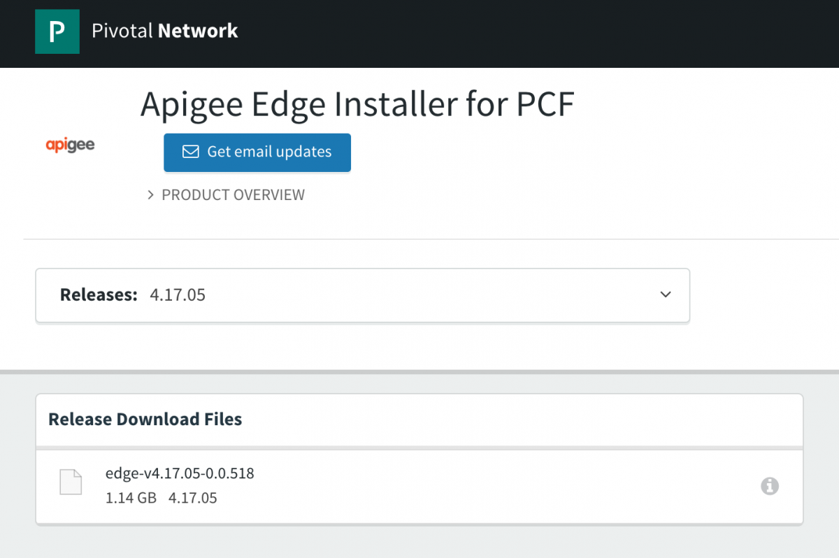This screenshot has height=558, width=839.
Task: Open the Releases version dropdown
Action: tap(362, 295)
